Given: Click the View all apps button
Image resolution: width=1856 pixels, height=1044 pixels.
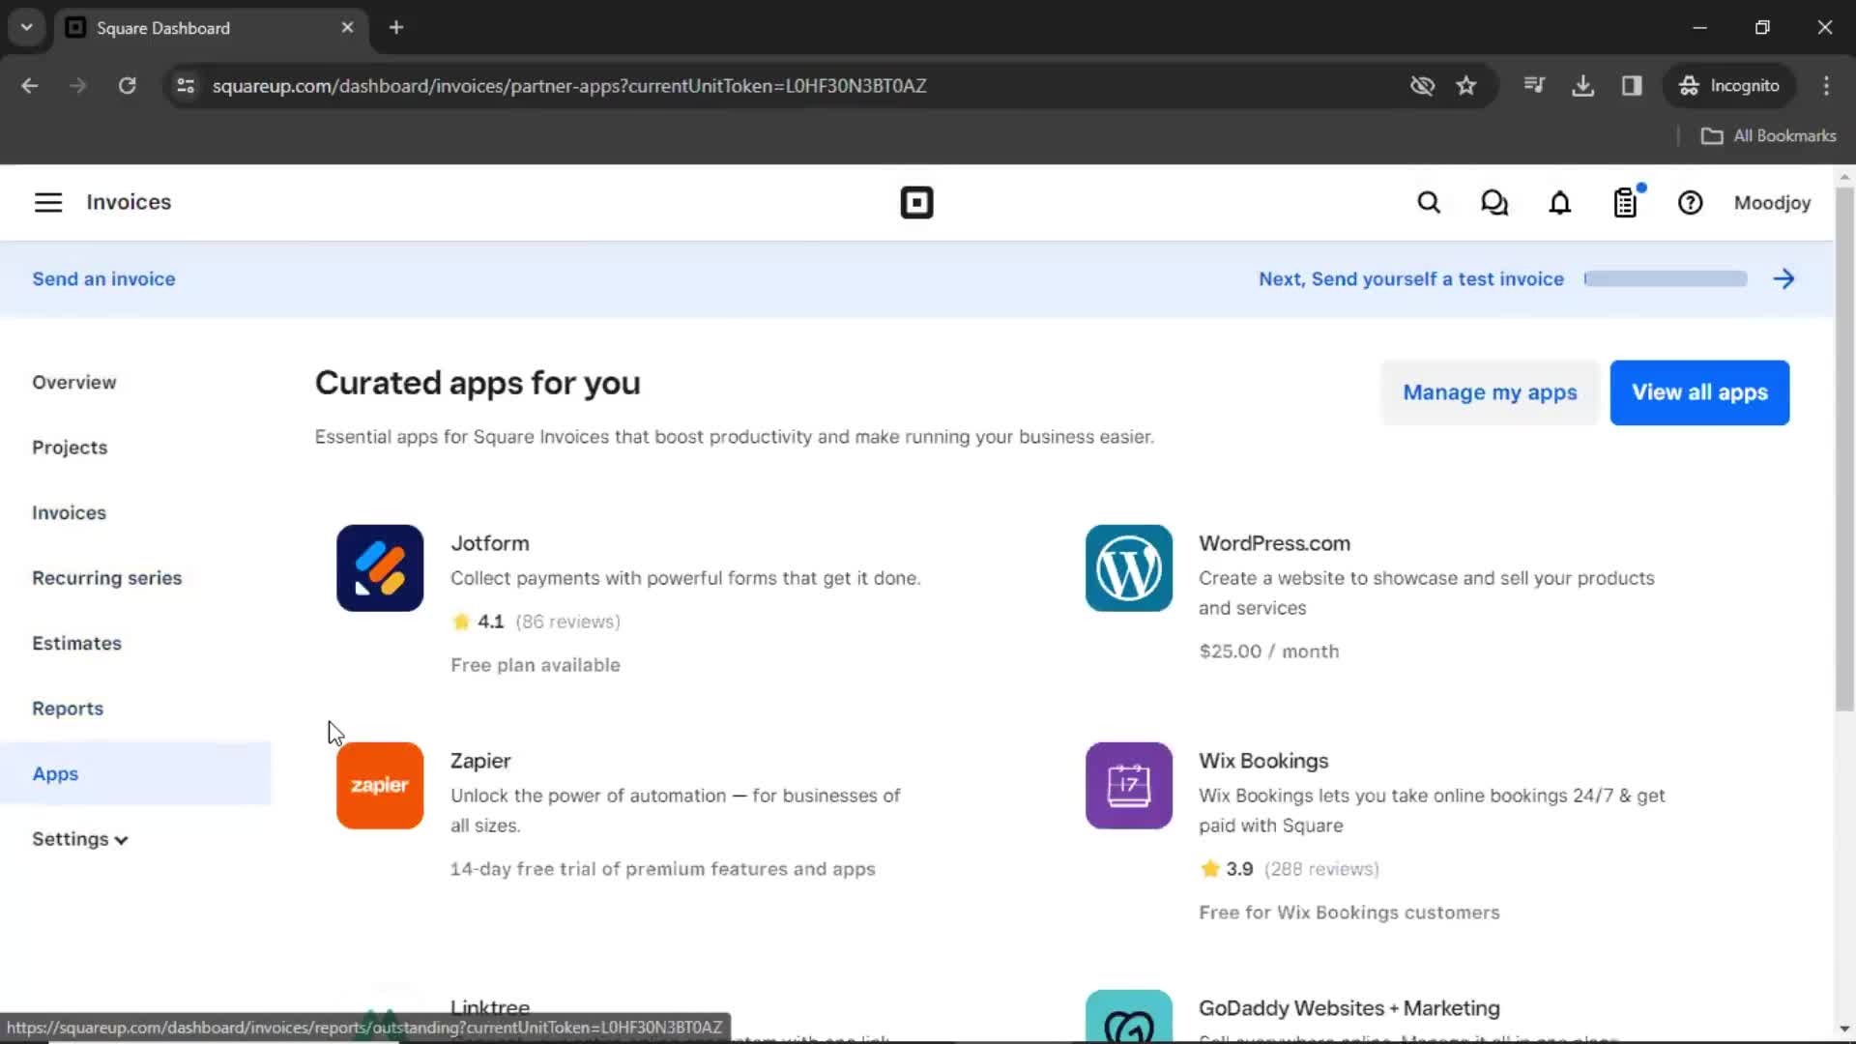Looking at the screenshot, I should (x=1699, y=392).
